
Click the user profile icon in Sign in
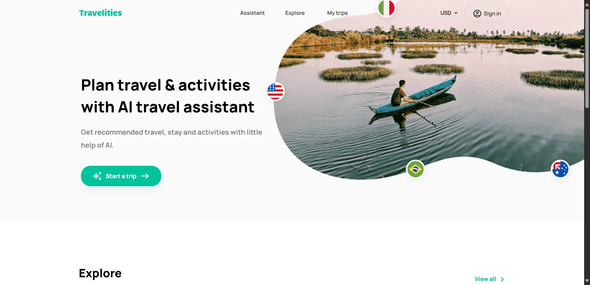[x=477, y=14]
